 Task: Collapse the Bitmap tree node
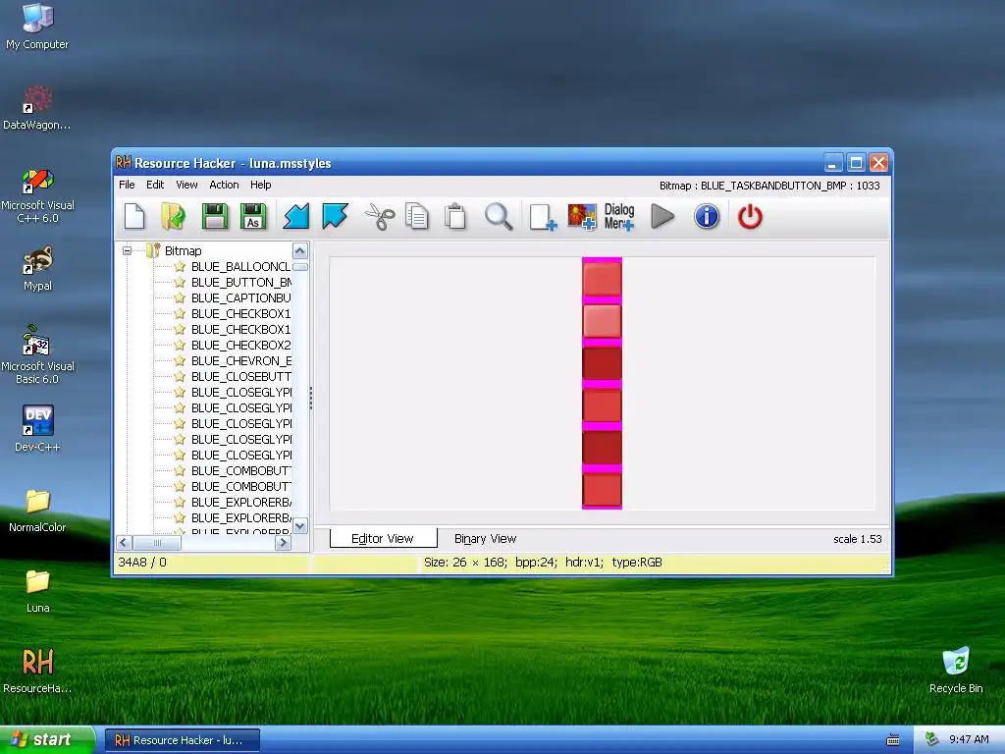tap(127, 250)
